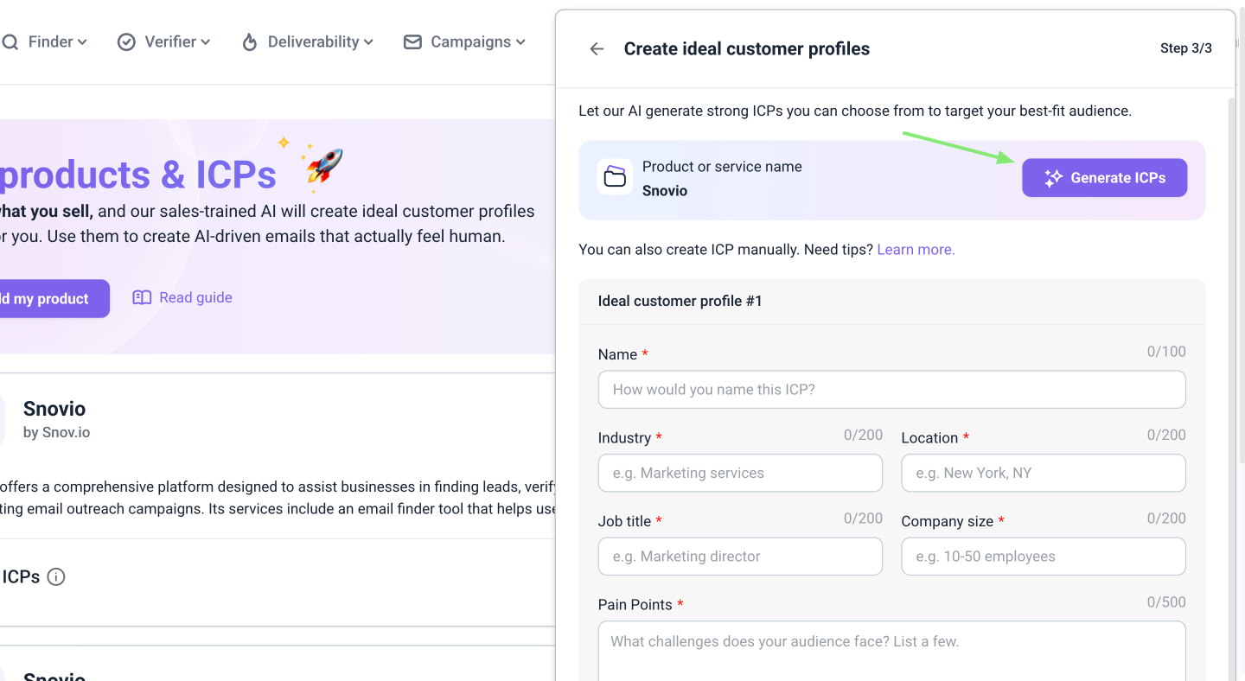Click the 'Product or service name' label
The height and width of the screenshot is (681, 1245).
[x=722, y=167]
